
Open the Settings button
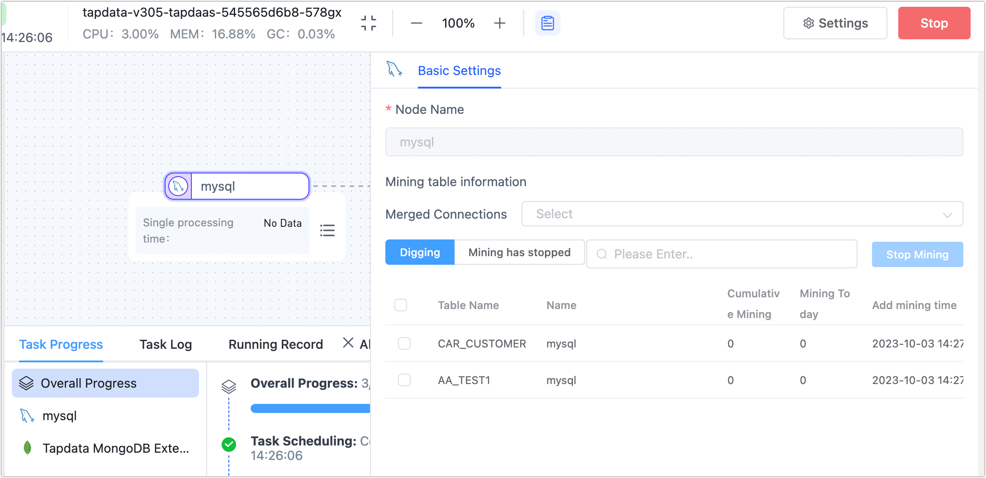[835, 23]
